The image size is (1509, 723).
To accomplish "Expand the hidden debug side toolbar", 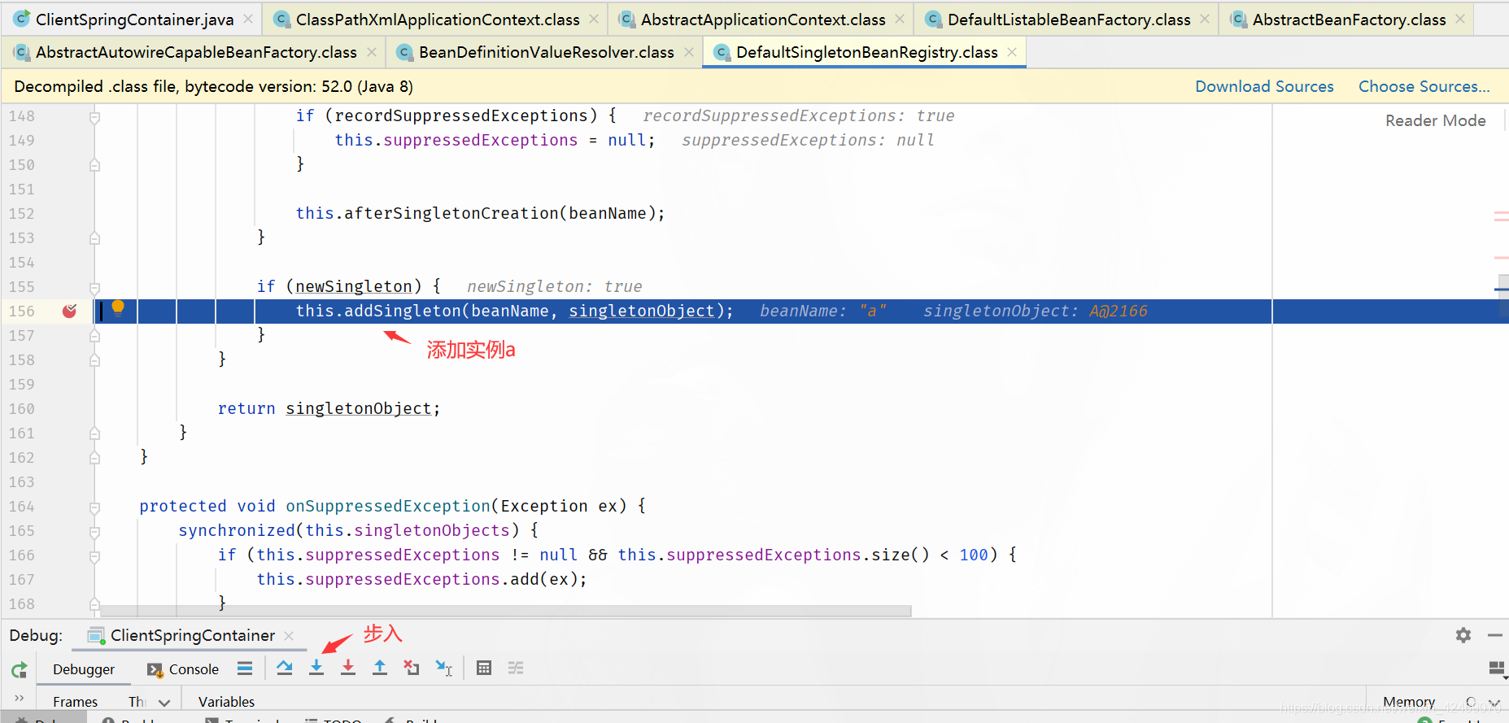I will 19,699.
